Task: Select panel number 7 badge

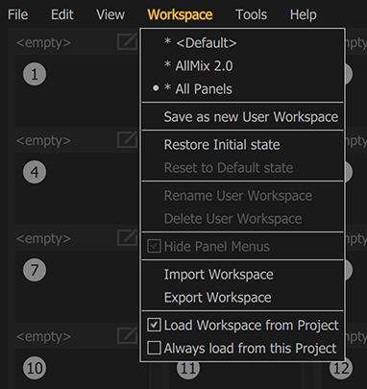Action: pos(35,270)
